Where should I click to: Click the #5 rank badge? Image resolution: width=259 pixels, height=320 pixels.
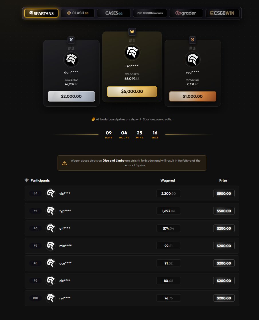pyautogui.click(x=35, y=211)
